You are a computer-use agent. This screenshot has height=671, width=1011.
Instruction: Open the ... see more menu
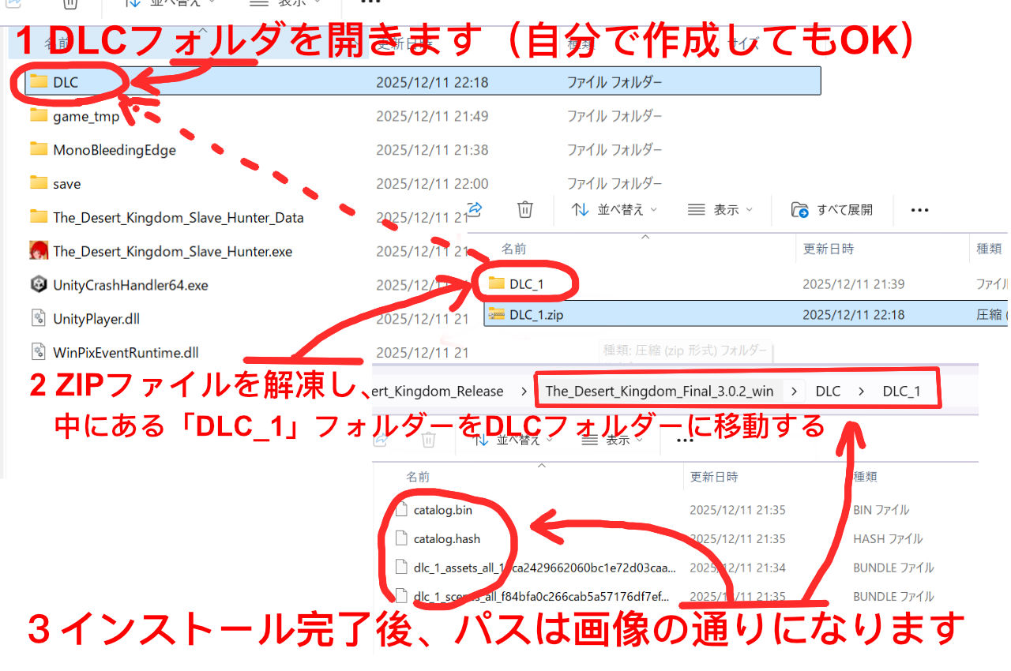coord(919,209)
